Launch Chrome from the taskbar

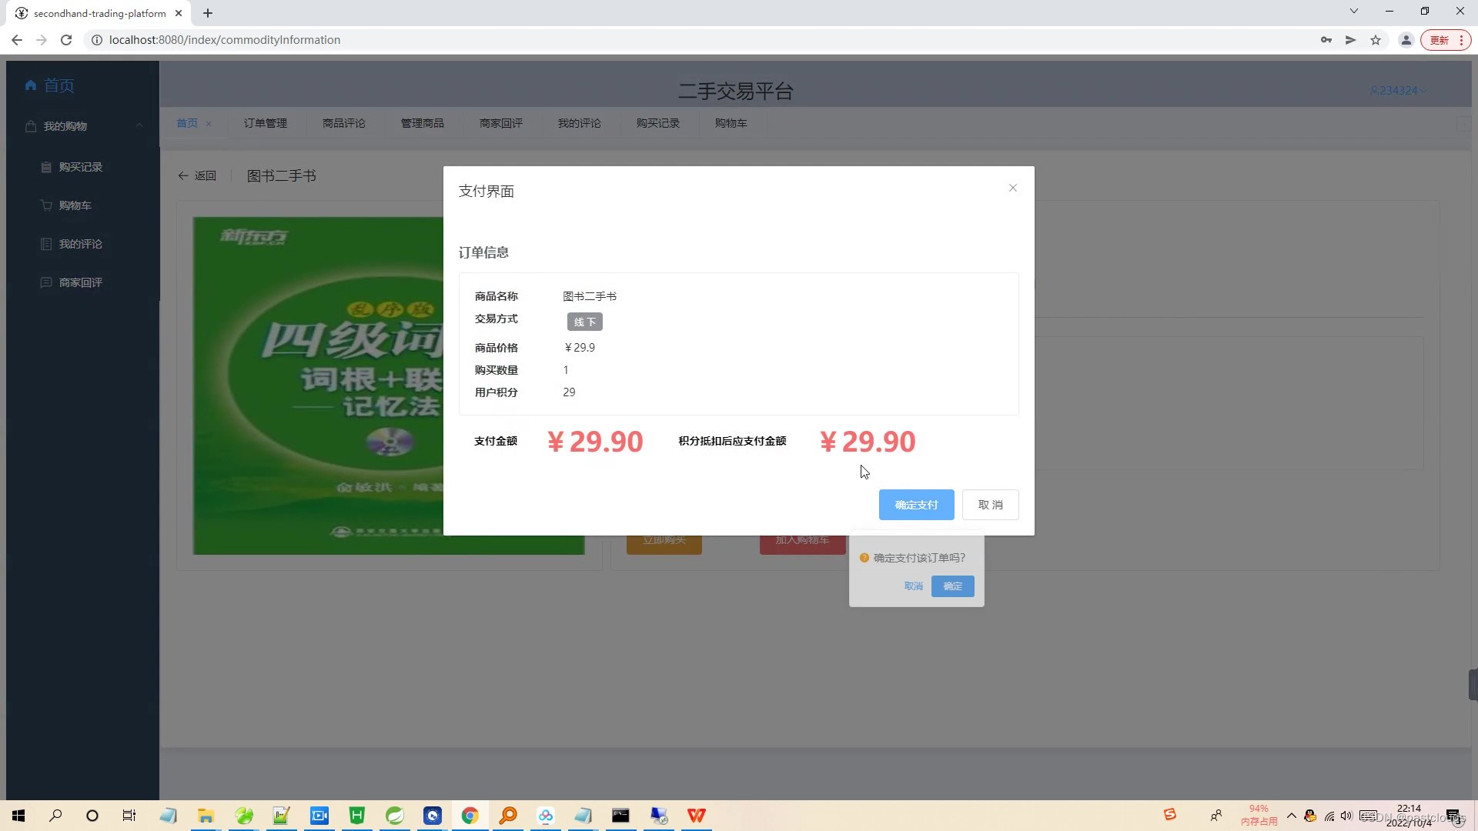click(x=470, y=816)
